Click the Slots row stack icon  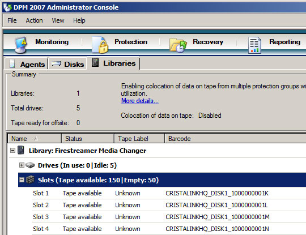pos(30,180)
